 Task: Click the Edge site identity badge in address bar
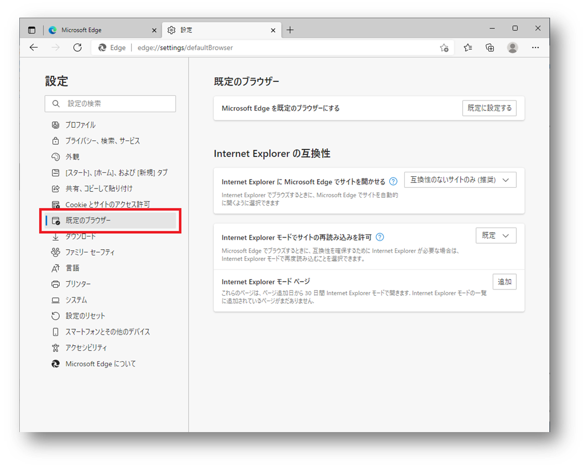[112, 48]
